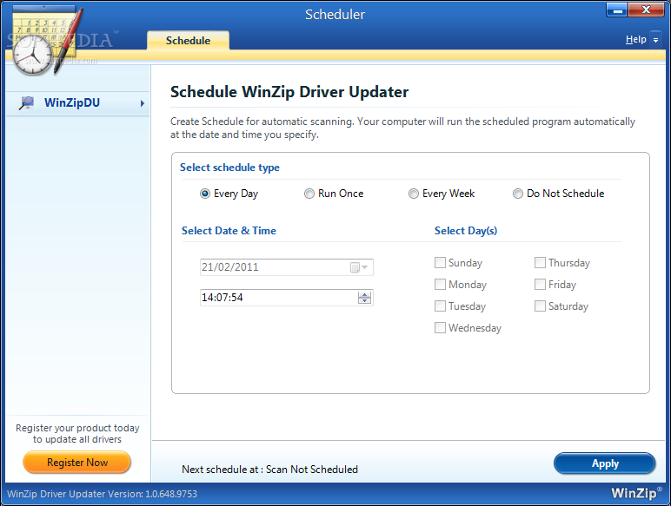Select the WinZipDU sidebar item

78,103
